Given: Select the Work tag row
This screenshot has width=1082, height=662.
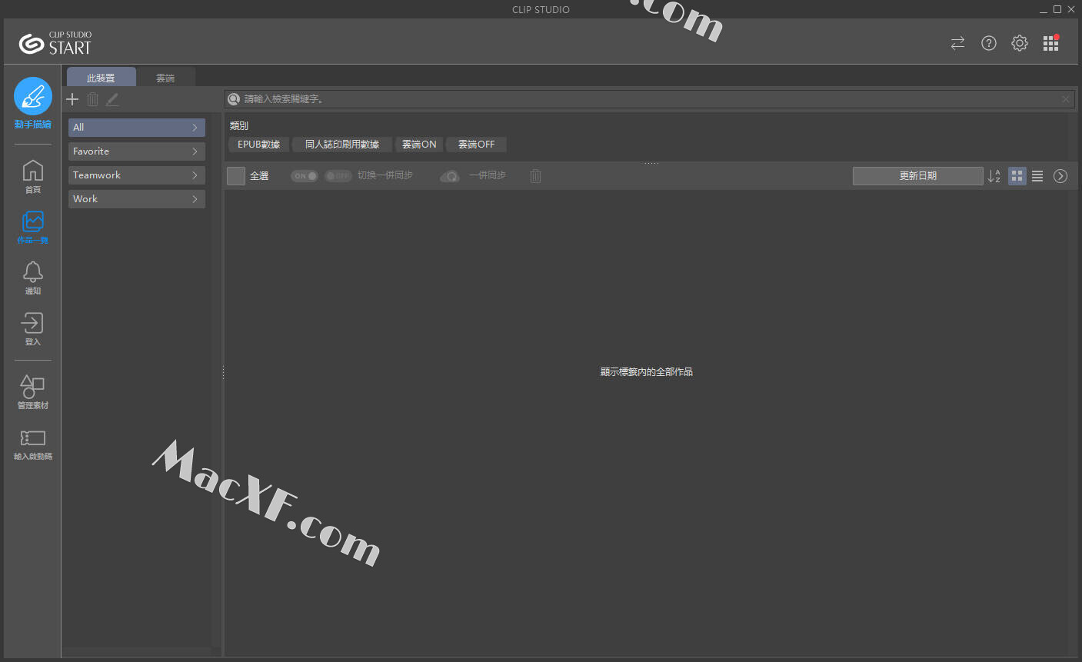Looking at the screenshot, I should [137, 199].
